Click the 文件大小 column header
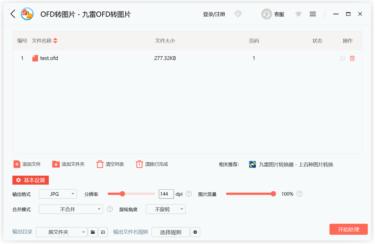This screenshot has width=375, height=244. coord(165,41)
